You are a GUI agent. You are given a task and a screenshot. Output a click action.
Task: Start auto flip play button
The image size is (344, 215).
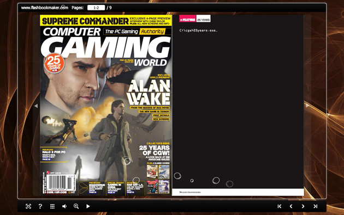coord(88,206)
